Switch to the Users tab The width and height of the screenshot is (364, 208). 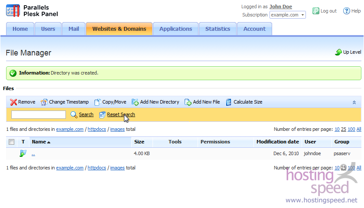coord(48,29)
